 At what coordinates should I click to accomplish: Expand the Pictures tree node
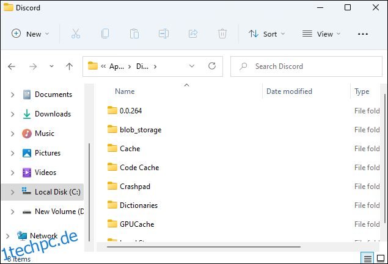(12, 153)
